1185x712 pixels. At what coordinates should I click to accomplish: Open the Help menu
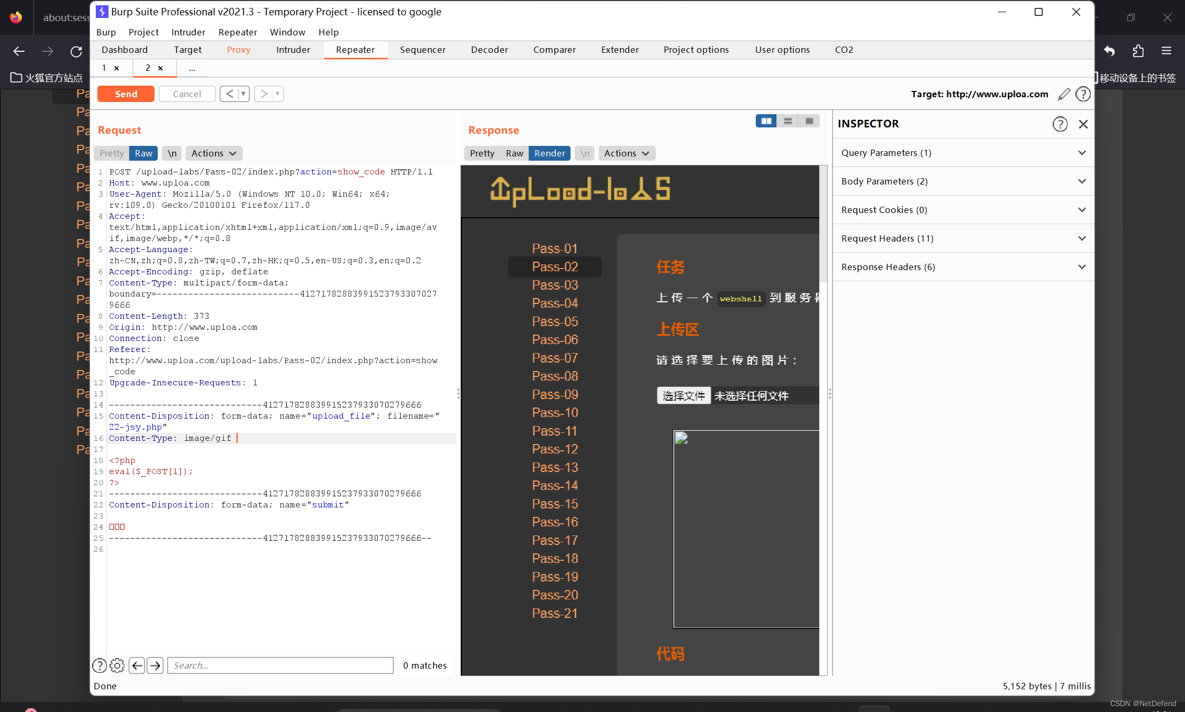[328, 32]
